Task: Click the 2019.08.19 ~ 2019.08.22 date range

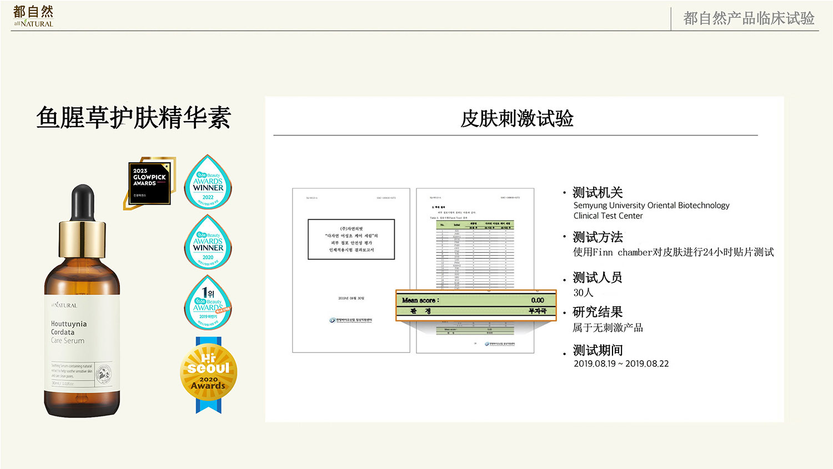Action: (621, 364)
